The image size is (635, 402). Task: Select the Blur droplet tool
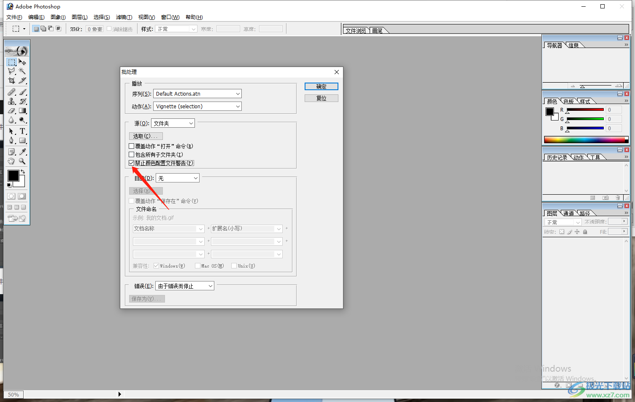tap(12, 120)
